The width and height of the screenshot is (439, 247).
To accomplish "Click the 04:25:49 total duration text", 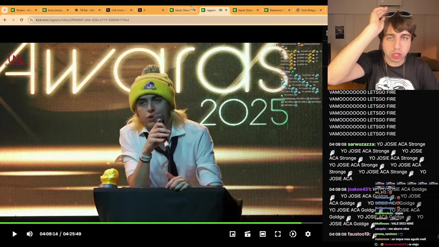I will click(x=72, y=234).
